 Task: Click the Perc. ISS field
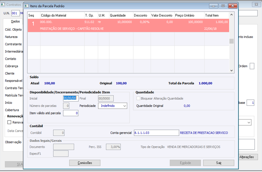[x=113, y=147]
